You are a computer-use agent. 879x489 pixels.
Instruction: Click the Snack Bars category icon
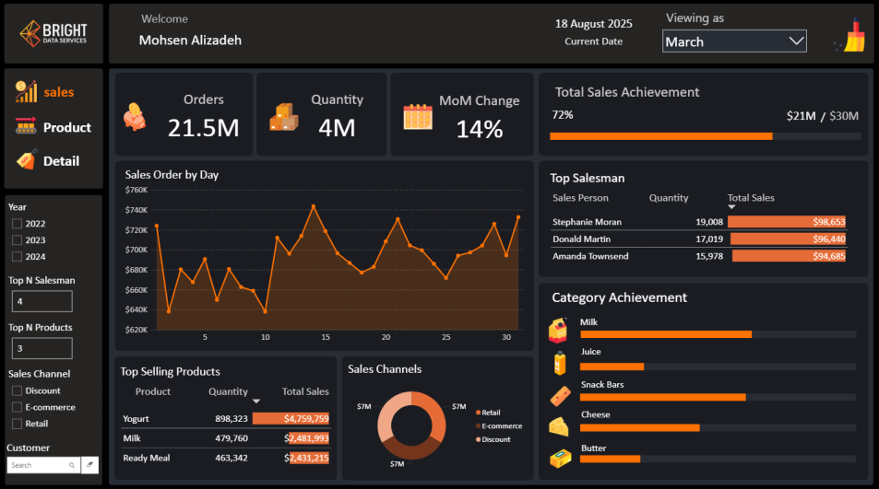pos(559,395)
